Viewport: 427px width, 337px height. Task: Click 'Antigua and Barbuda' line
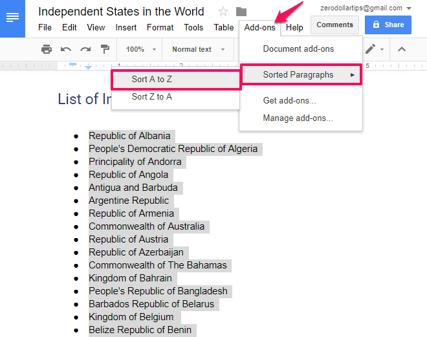point(133,188)
